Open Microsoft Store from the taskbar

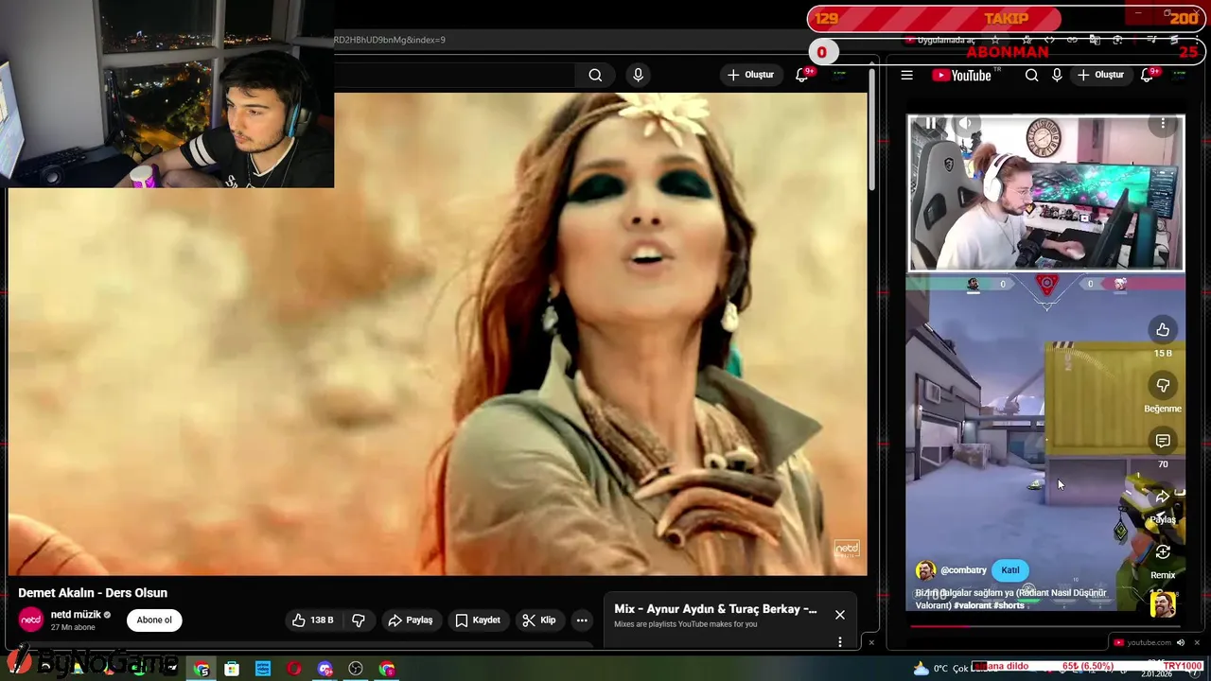pyautogui.click(x=232, y=669)
